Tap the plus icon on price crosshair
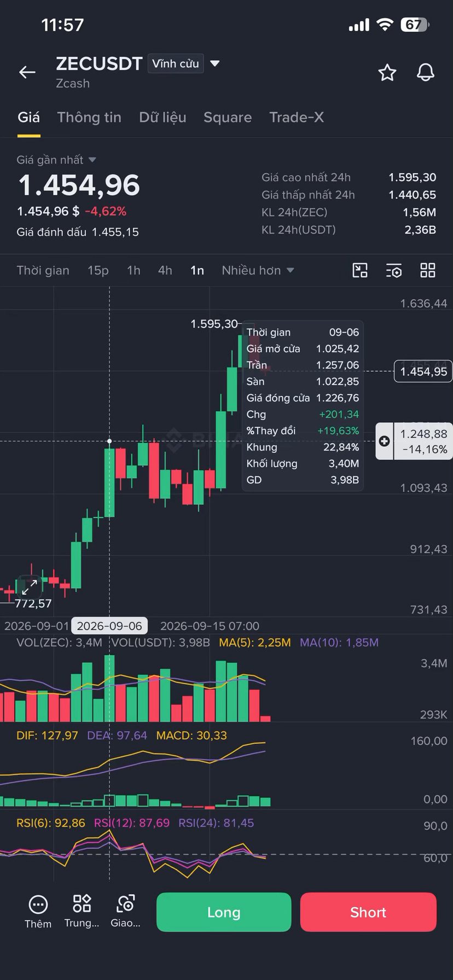 [384, 441]
